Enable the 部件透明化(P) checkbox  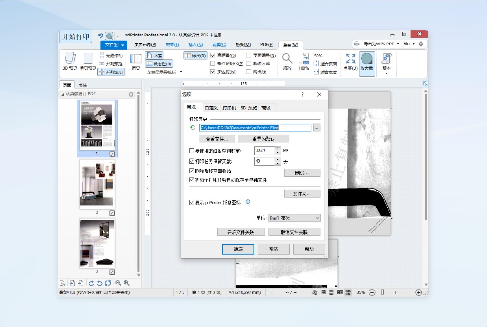(x=213, y=64)
